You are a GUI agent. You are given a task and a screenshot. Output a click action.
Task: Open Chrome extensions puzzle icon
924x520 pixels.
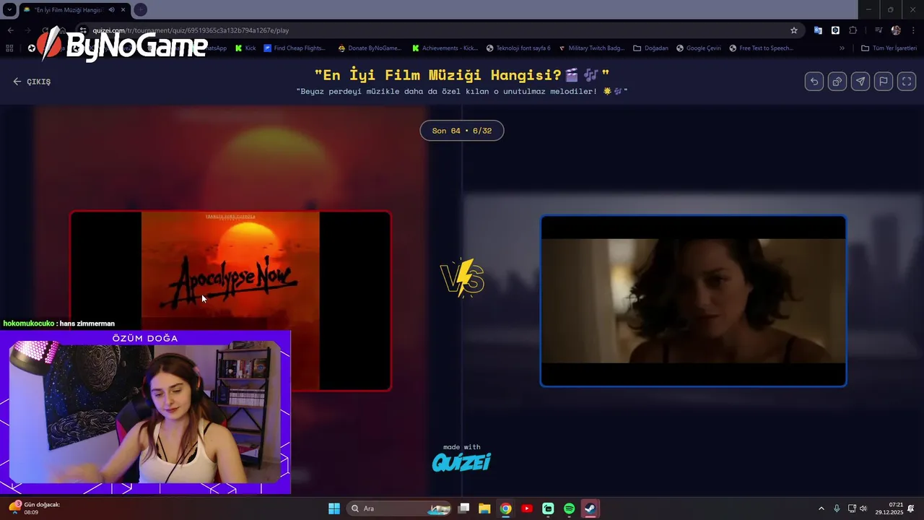(x=853, y=30)
